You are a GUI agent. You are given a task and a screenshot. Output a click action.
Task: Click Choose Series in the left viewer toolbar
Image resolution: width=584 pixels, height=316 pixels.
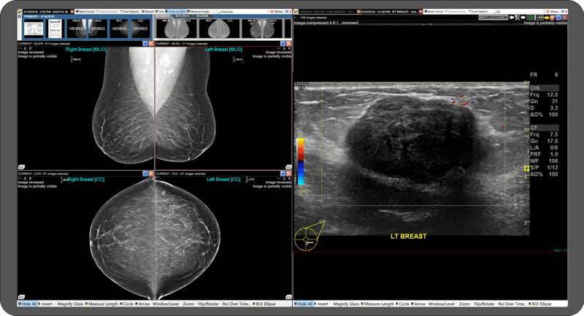tap(107, 12)
